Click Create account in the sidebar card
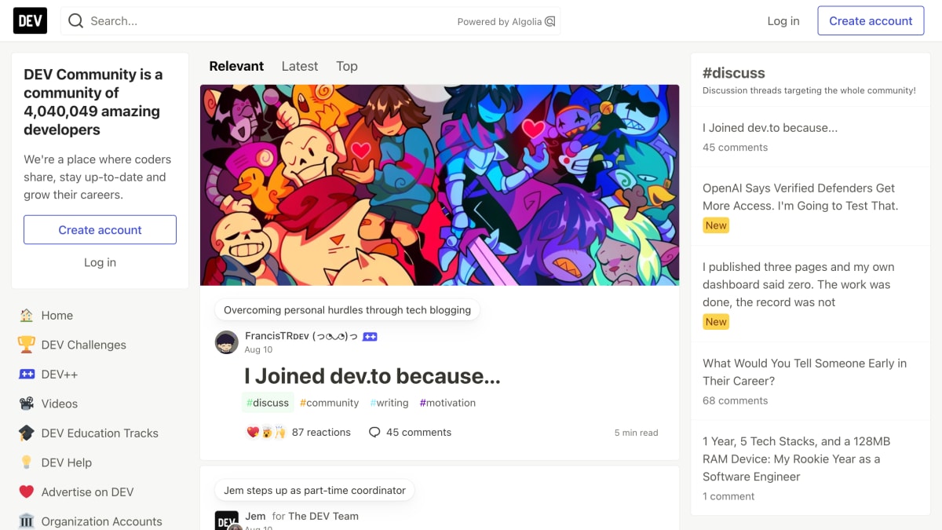Viewport: 942px width, 530px height. click(100, 230)
